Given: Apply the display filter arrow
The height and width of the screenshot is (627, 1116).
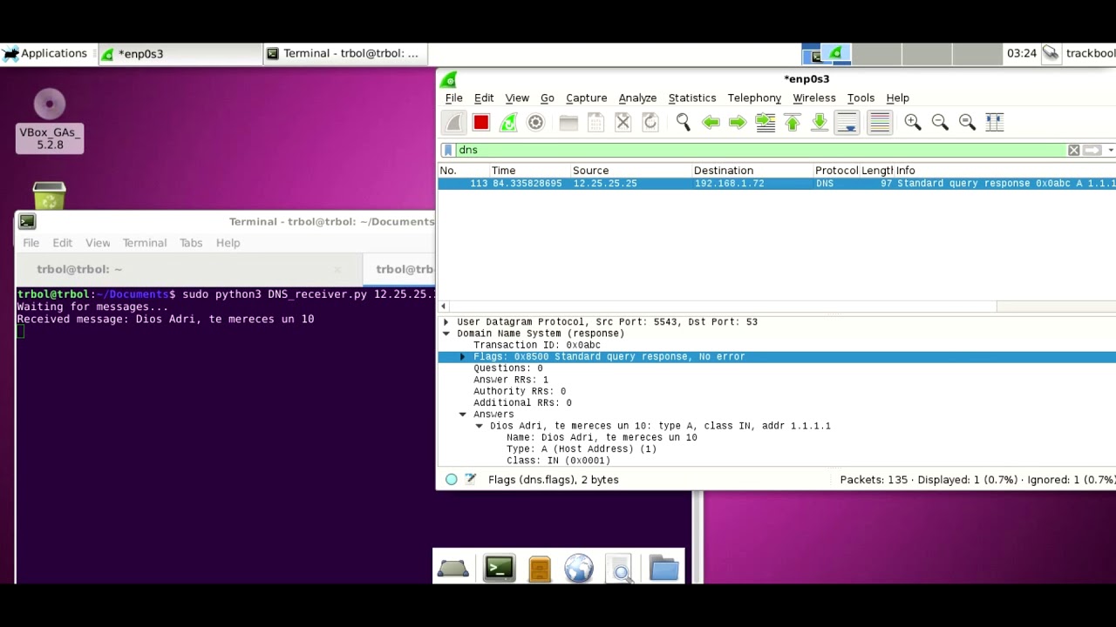Looking at the screenshot, I should point(1092,150).
